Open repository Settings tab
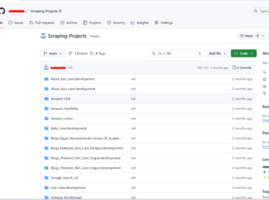The height and width of the screenshot is (200, 269). coord(163,22)
